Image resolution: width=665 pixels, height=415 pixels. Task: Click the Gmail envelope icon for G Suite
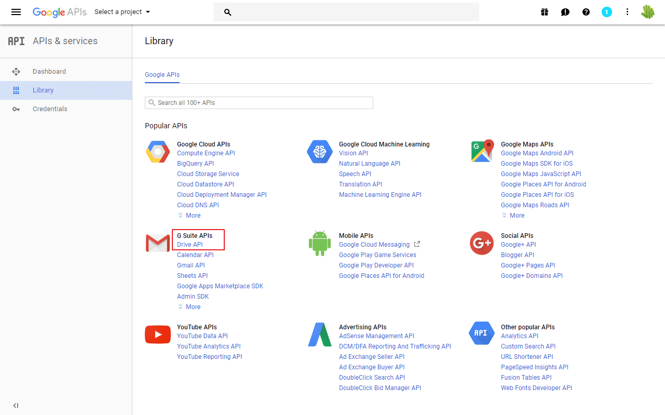pyautogui.click(x=158, y=243)
